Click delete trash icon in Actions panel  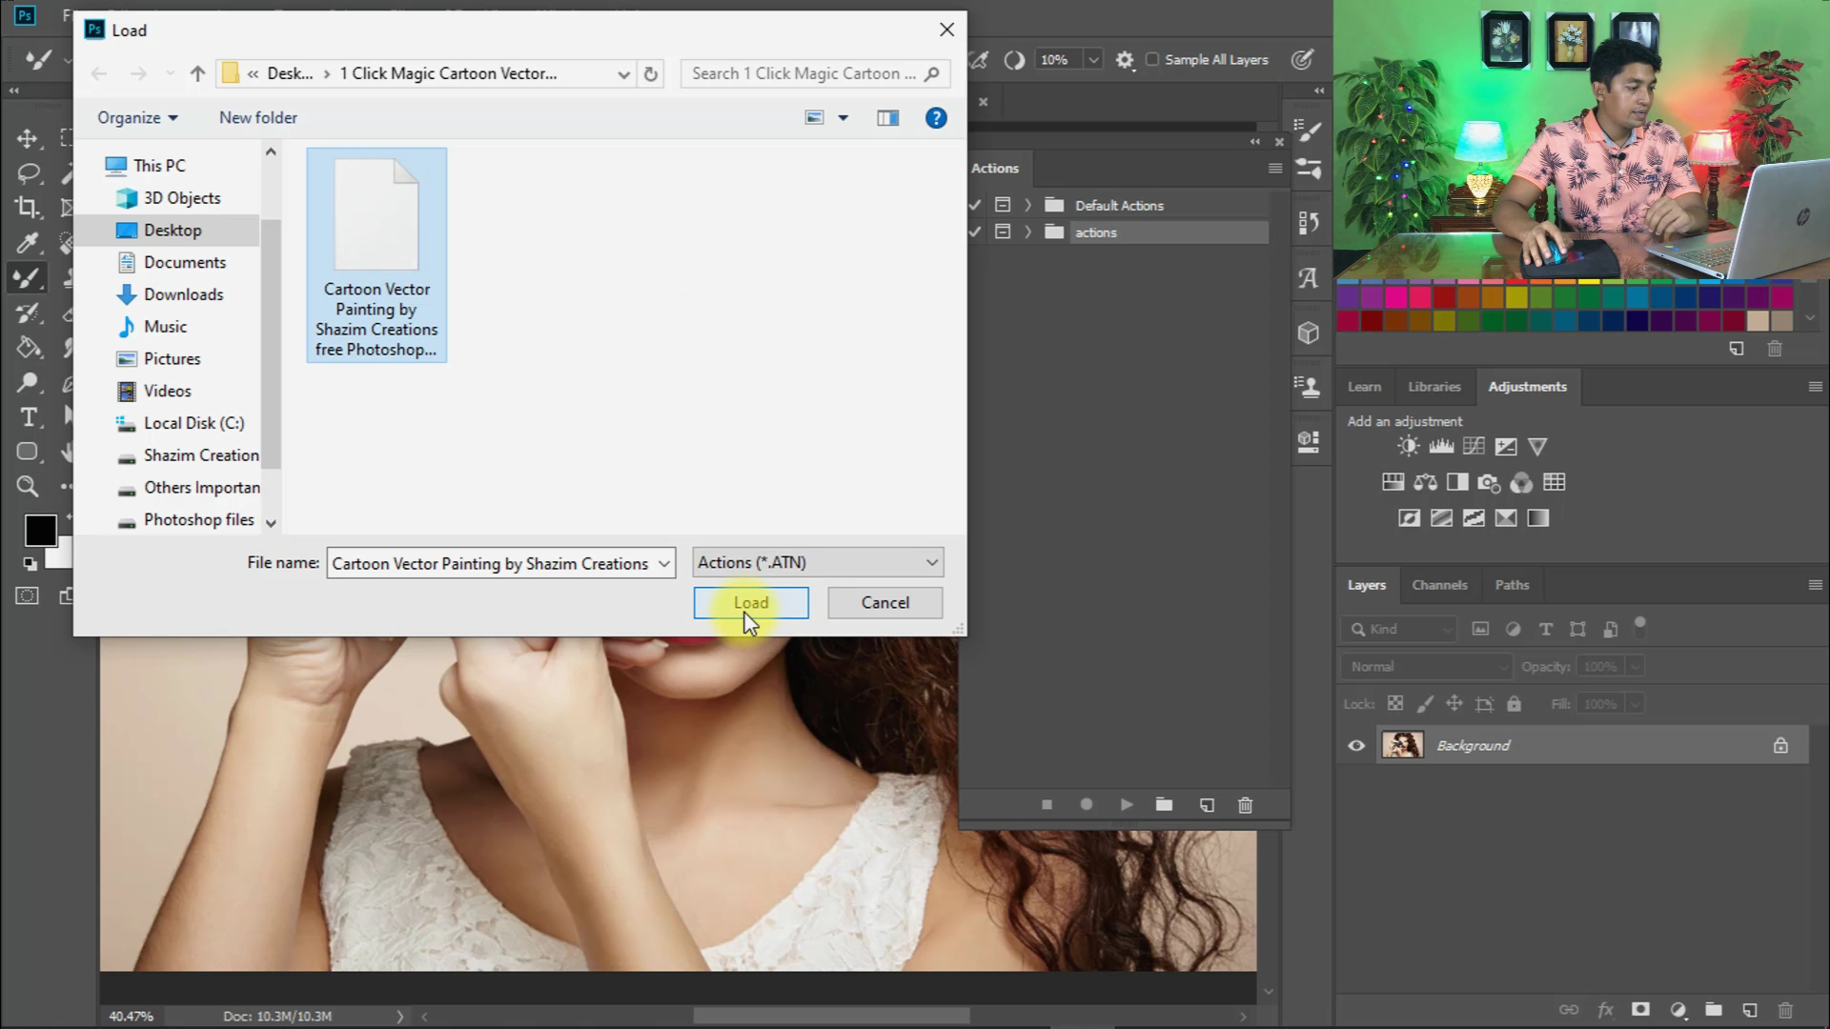click(x=1245, y=805)
